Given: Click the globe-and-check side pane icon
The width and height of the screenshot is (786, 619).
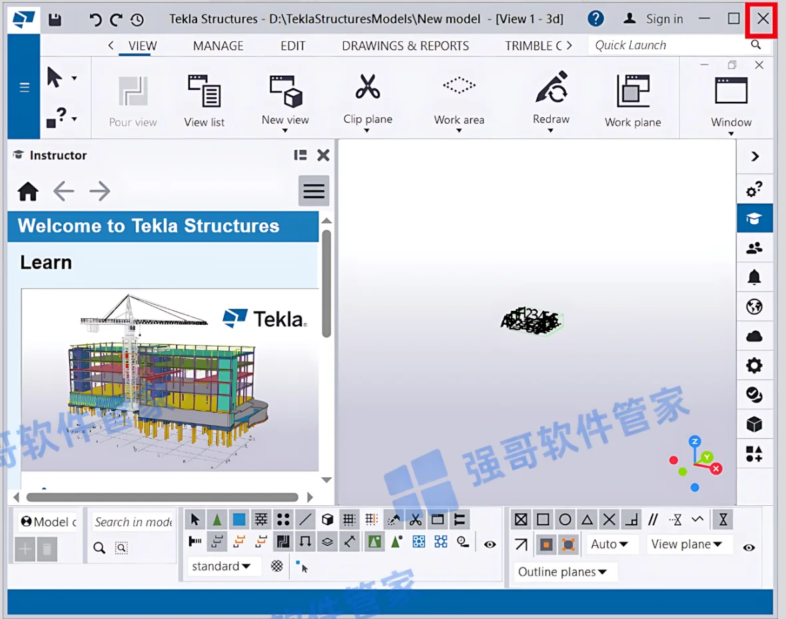Looking at the screenshot, I should (754, 395).
